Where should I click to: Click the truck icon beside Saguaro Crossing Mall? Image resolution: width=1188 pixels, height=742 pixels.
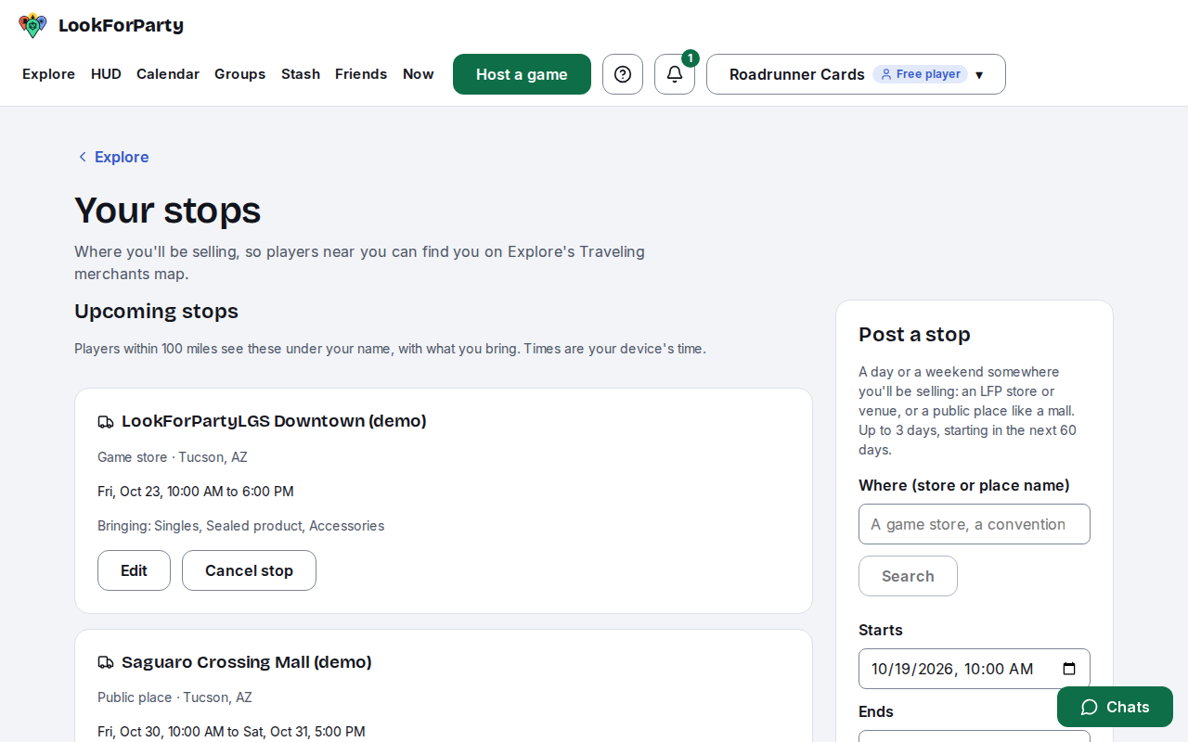click(x=106, y=663)
